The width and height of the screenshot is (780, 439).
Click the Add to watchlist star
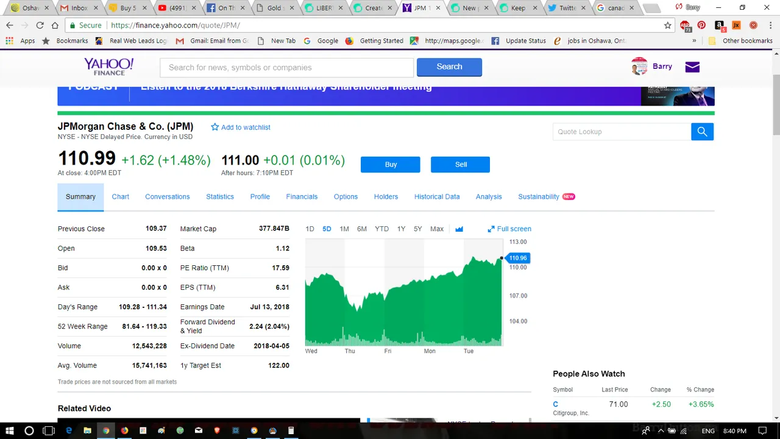coord(214,127)
